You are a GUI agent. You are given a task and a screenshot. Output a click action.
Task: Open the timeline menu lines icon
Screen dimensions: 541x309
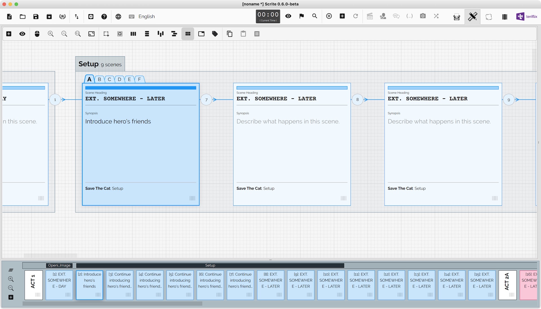tap(11, 270)
